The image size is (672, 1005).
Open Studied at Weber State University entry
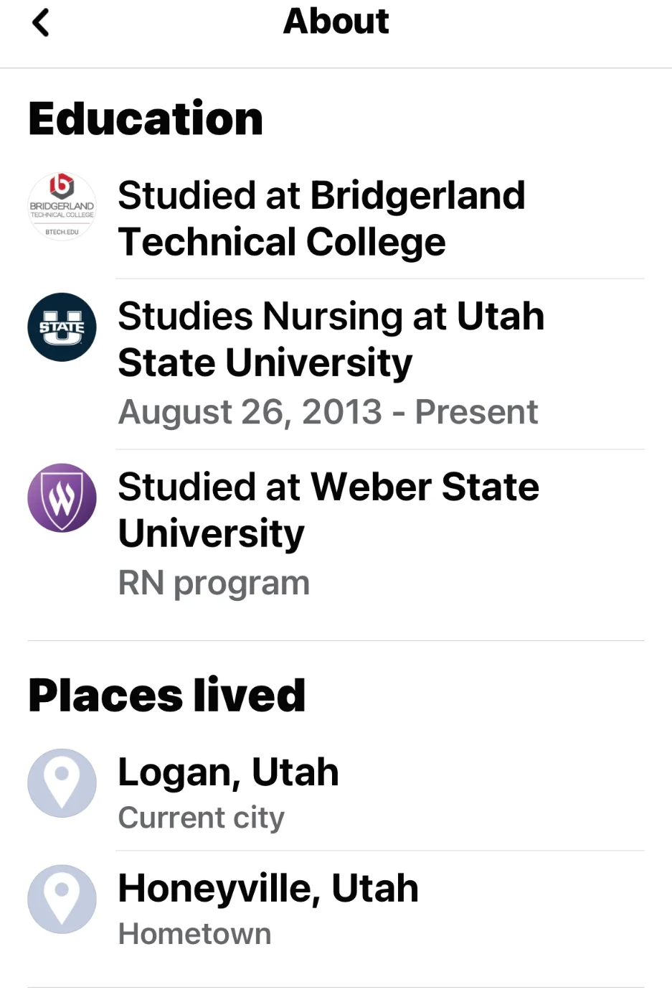[x=328, y=510]
